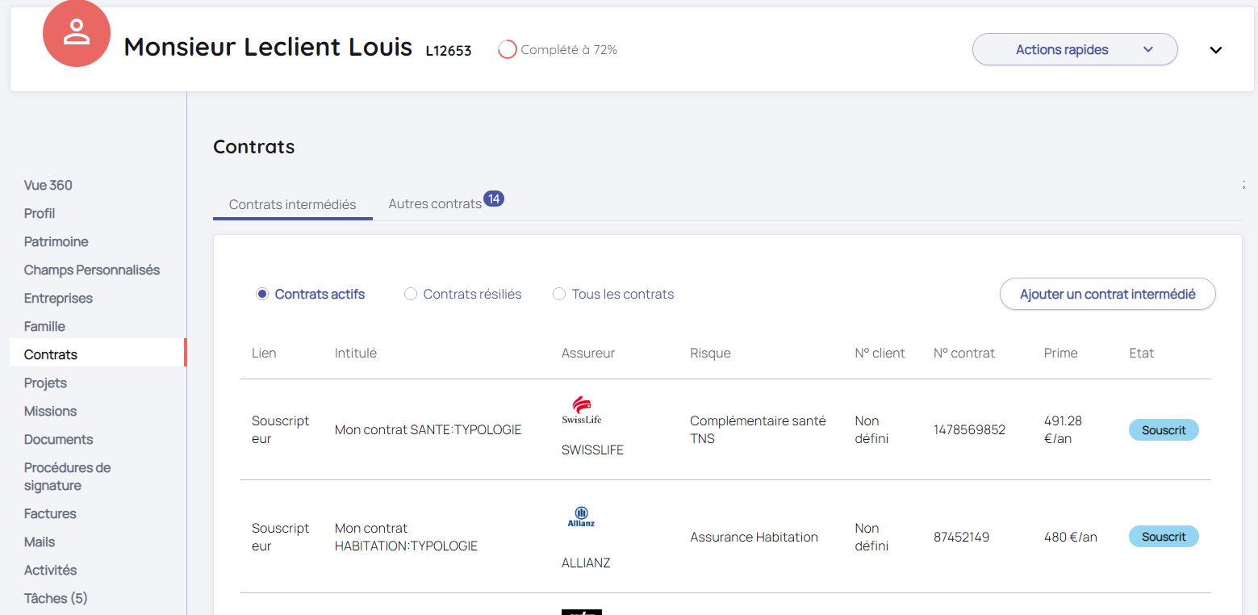Switch to the Autres contrats tab

(x=435, y=204)
